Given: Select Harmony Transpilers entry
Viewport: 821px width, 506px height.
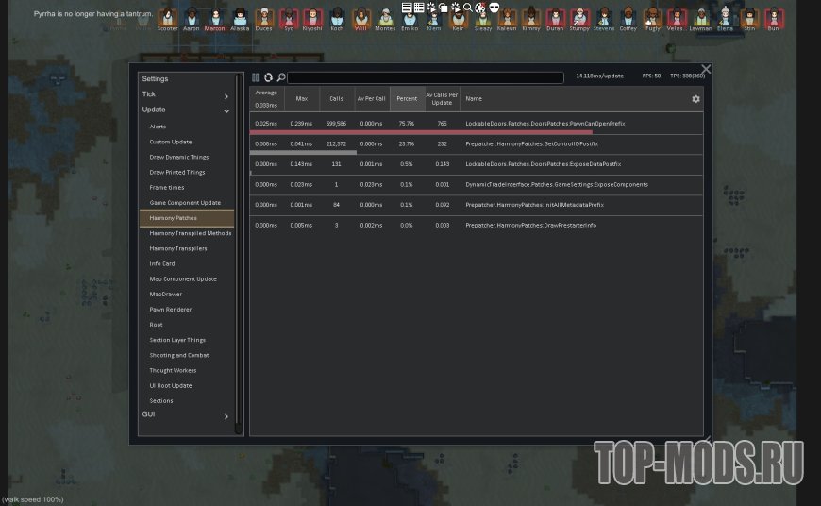Looking at the screenshot, I should coord(178,248).
